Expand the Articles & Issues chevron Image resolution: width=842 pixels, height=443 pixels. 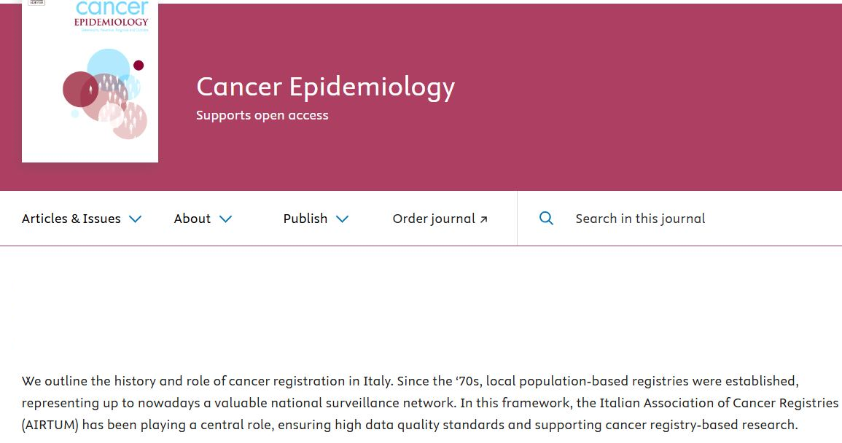click(x=135, y=219)
